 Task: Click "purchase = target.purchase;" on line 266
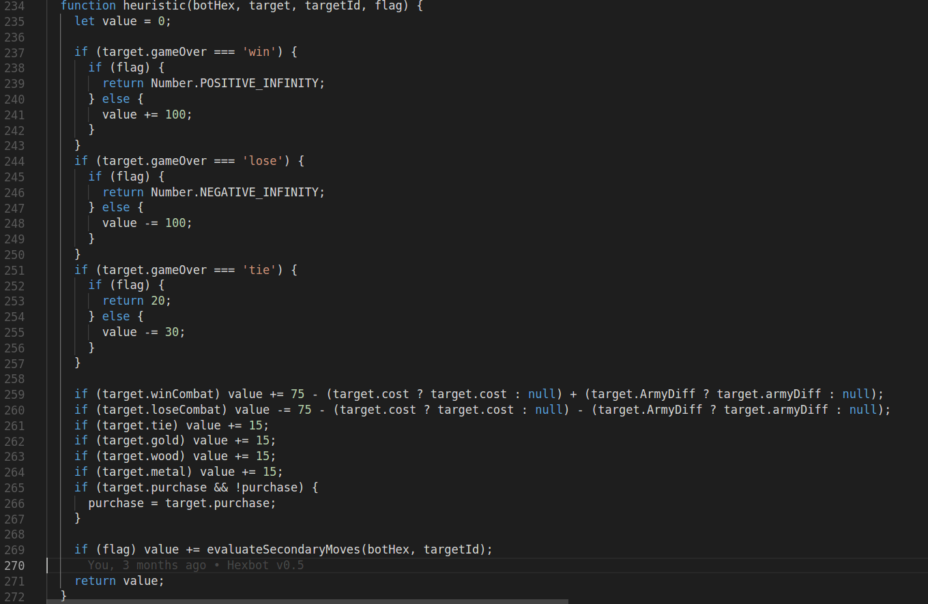point(182,503)
